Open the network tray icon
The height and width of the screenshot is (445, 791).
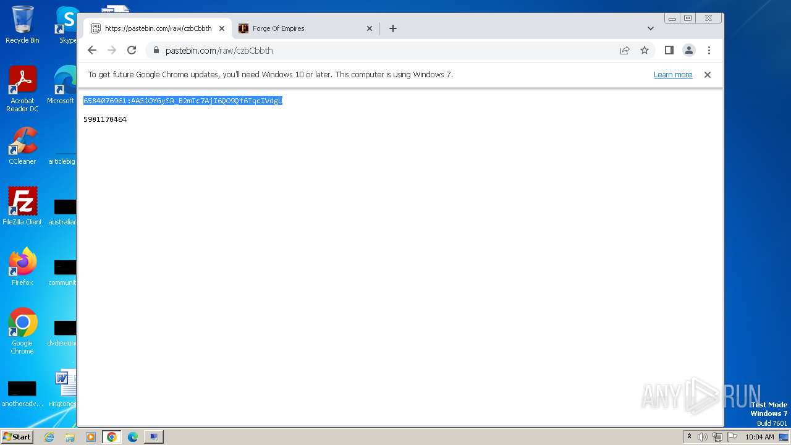point(717,437)
